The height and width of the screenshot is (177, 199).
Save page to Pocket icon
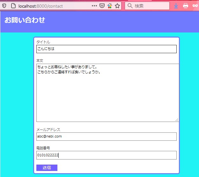(x=102, y=6)
